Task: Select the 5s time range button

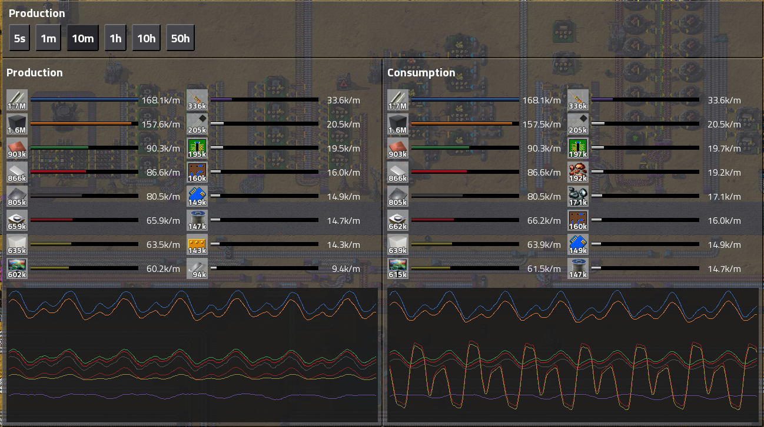Action: pyautogui.click(x=19, y=38)
